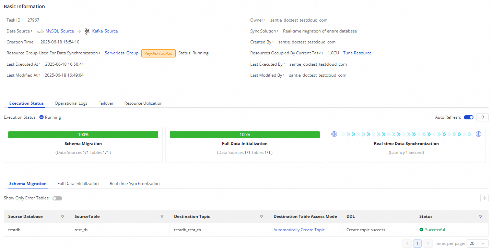
Task: Open the Items per page dropdown
Action: pyautogui.click(x=478, y=244)
